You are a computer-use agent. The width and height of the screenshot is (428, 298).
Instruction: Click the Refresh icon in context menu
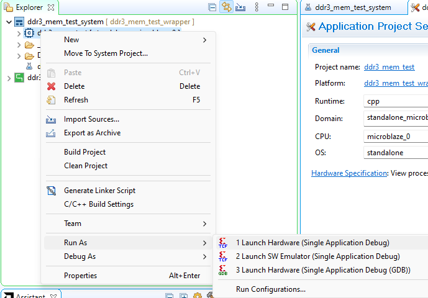coord(52,100)
